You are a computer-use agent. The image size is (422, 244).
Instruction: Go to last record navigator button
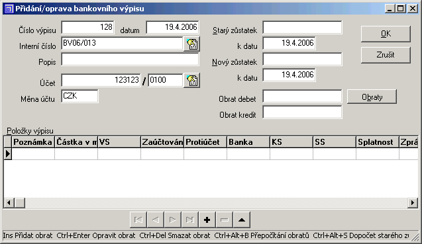tap(190, 220)
